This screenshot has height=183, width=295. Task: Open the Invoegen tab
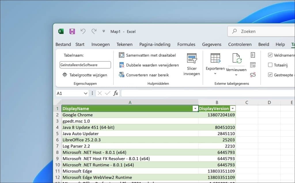pyautogui.click(x=101, y=44)
